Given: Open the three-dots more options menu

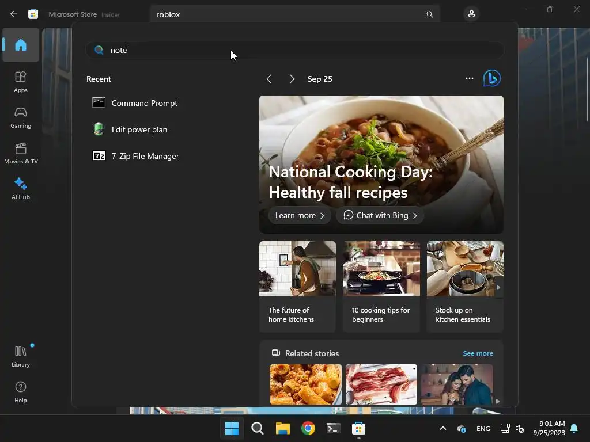Looking at the screenshot, I should 469,78.
